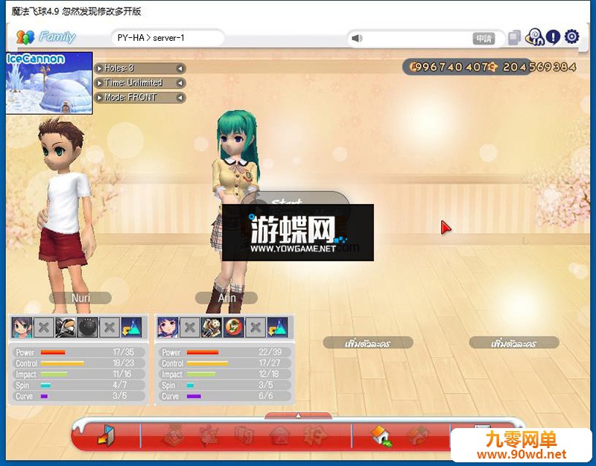Click Nuri's Curve value 3/5
The width and height of the screenshot is (596, 466).
coord(120,396)
